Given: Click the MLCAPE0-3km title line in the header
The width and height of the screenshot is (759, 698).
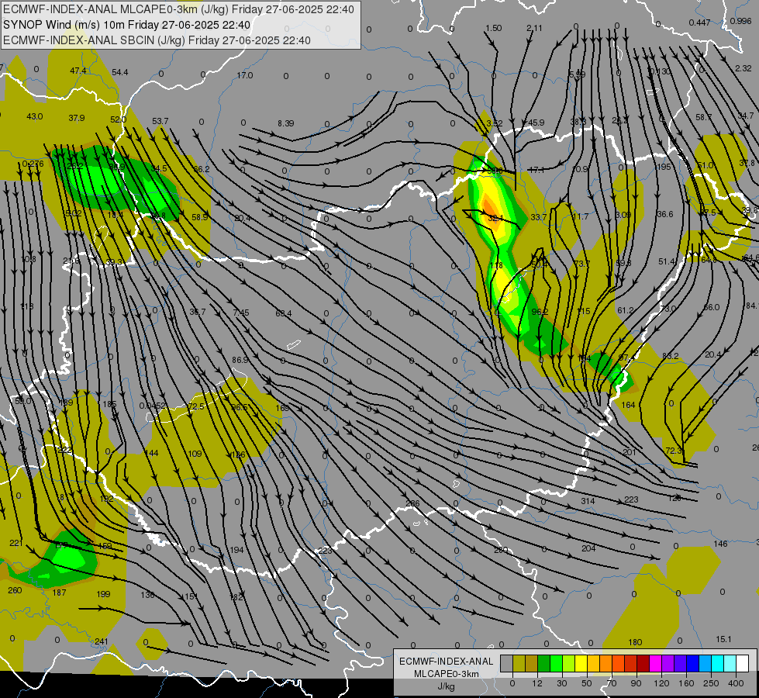Looking at the screenshot, I should [x=178, y=9].
